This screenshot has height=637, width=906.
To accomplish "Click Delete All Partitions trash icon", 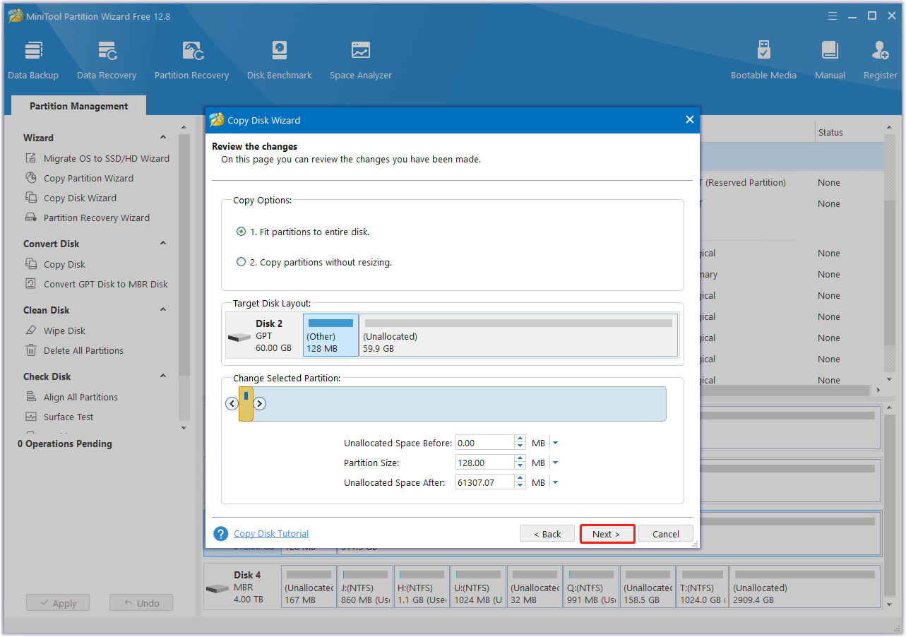I will [31, 350].
